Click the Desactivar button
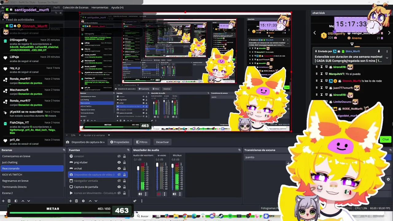This screenshot has width=393, height=221. [x=162, y=142]
